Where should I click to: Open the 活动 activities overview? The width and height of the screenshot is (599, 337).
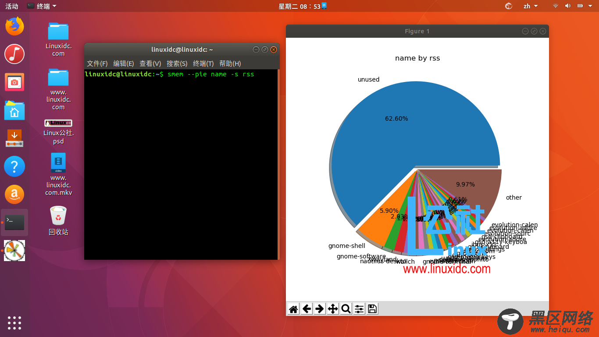tap(12, 6)
